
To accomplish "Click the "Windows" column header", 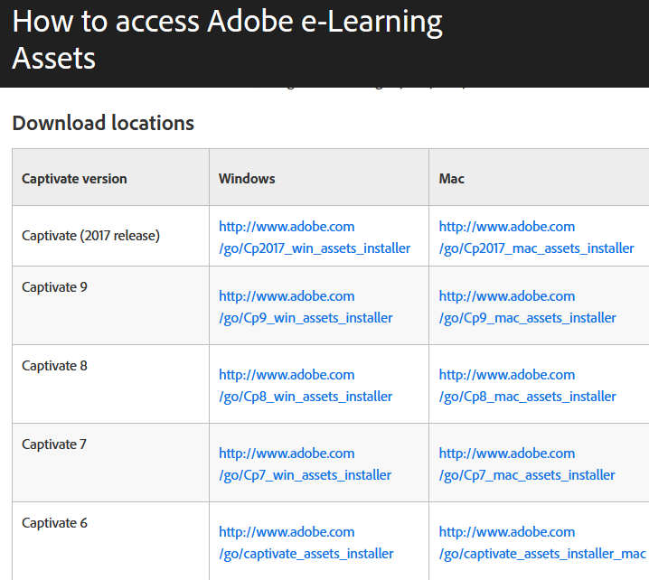I will pos(247,179).
